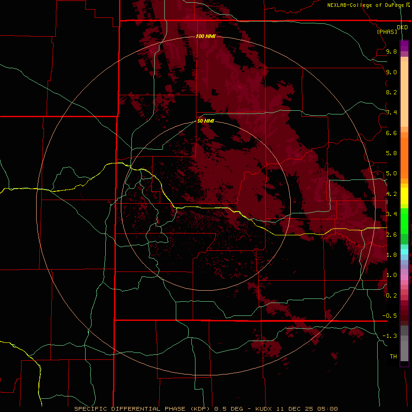Image resolution: width=412 pixels, height=412 pixels.
Task: Pick the bright green color bar segment
Action: pos(404,220)
